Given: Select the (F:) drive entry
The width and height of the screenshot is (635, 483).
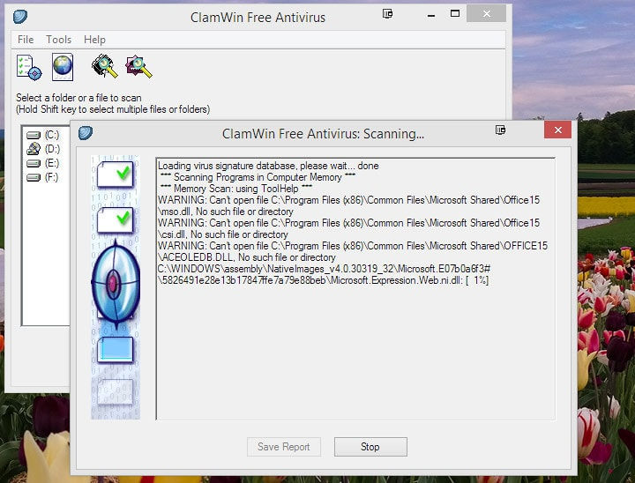Looking at the screenshot, I should [42, 177].
